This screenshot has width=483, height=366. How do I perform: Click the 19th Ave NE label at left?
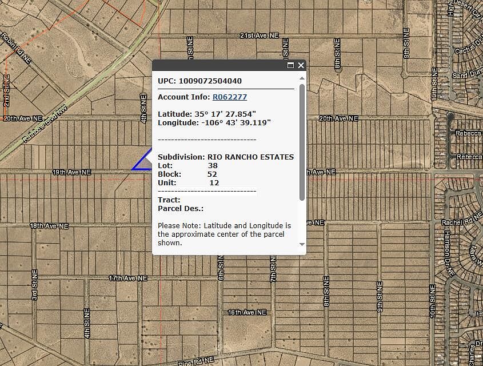coord(71,172)
